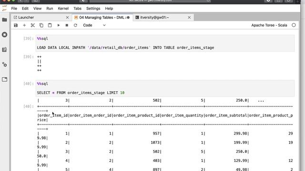Click the 199.99 subtotal value
Viewport: 305px width, 171px height.
[240, 142]
